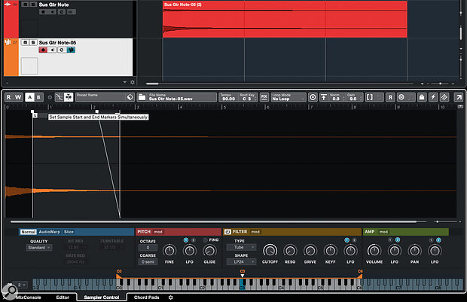Click the auto-scroll icon beside the curve icon
467x302 pixels.
(69, 97)
